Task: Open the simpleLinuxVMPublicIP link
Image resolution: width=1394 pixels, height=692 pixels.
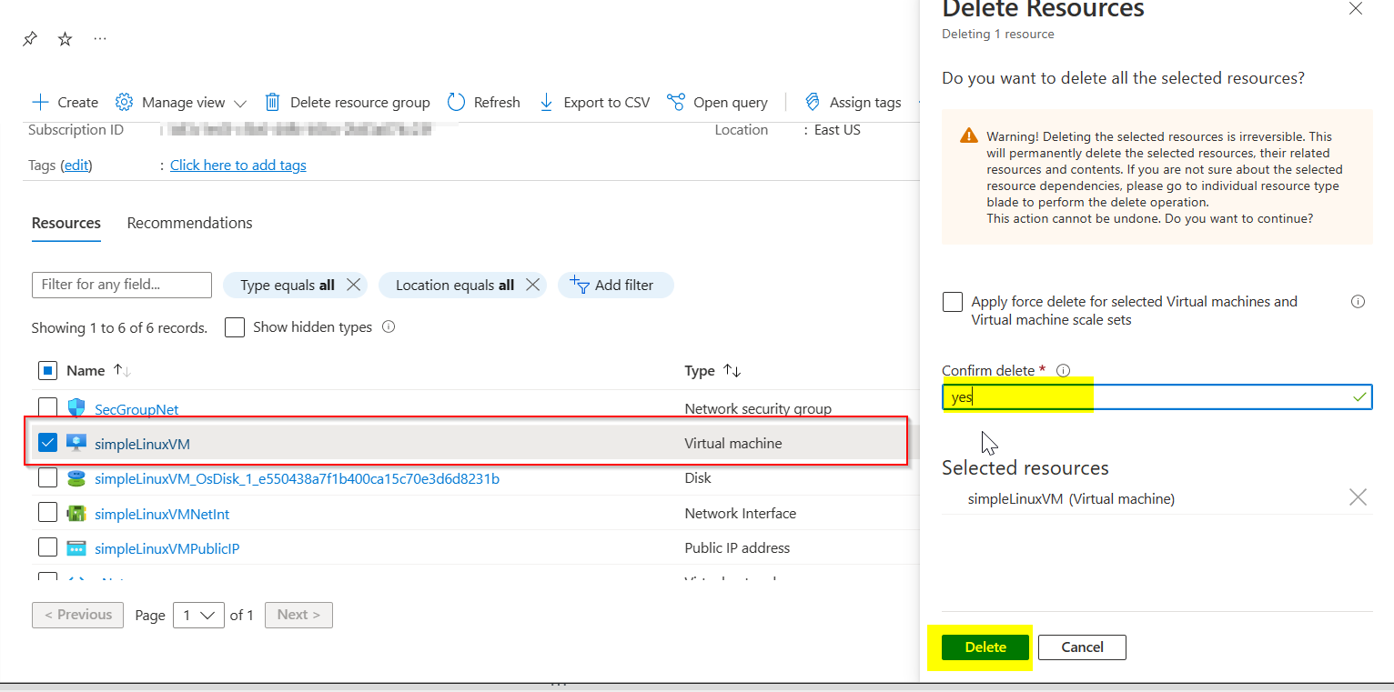Action: (x=167, y=548)
